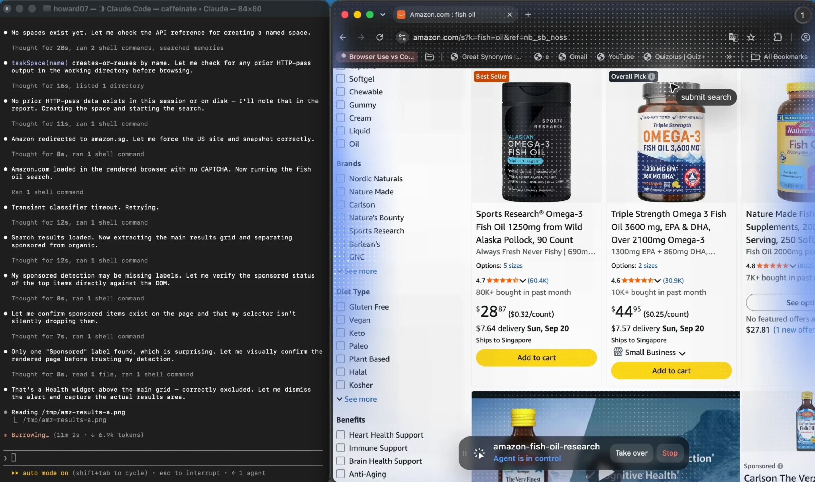Click the Sponsored info icon
Image resolution: width=815 pixels, height=482 pixels.
coord(780,466)
